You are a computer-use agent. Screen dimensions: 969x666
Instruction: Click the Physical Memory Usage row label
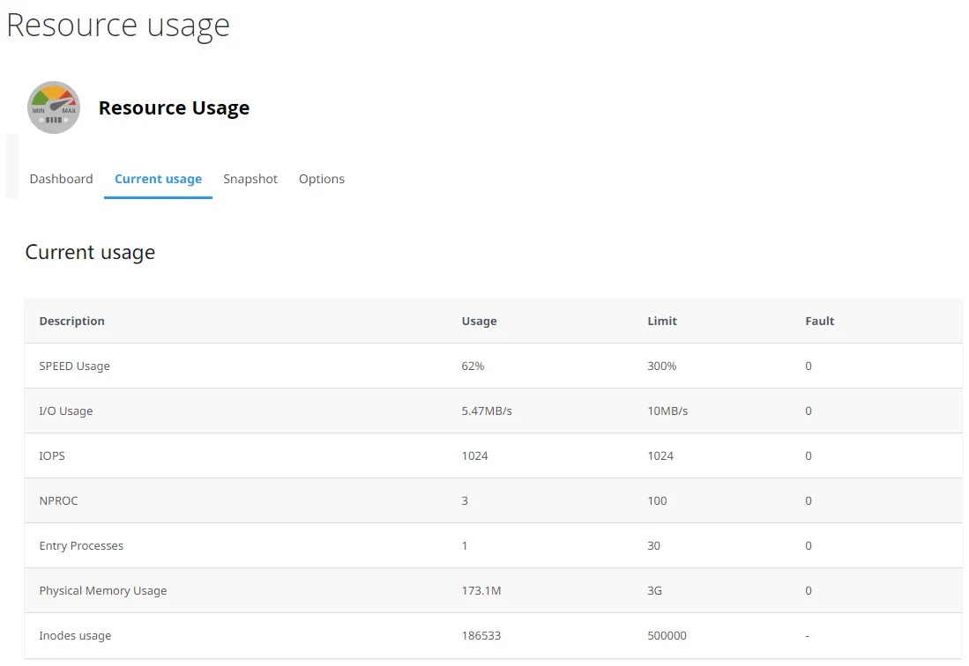coord(102,591)
